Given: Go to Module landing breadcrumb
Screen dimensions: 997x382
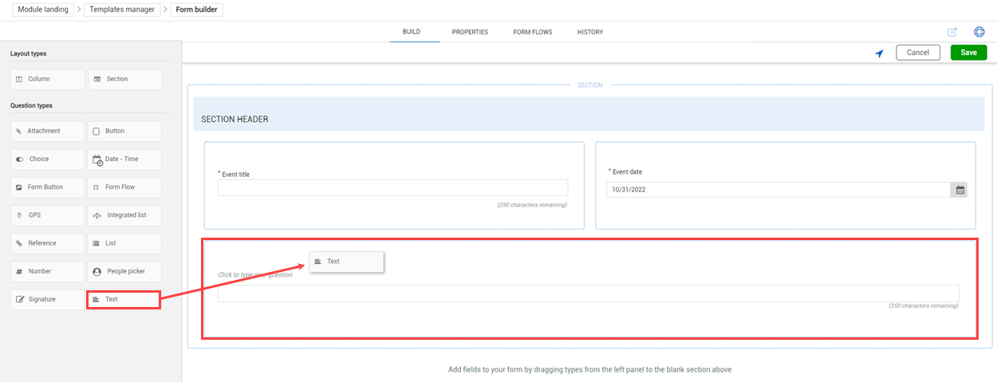Looking at the screenshot, I should [x=43, y=10].
